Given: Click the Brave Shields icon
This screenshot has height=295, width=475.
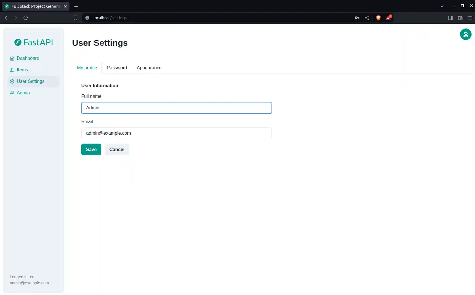Looking at the screenshot, I should tap(378, 18).
